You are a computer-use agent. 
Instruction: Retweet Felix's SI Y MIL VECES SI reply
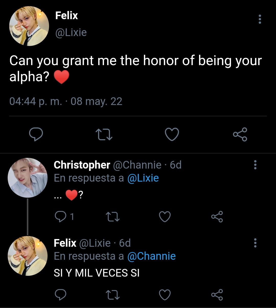click(x=113, y=294)
